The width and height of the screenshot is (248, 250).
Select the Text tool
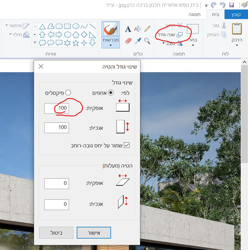tap(128, 29)
